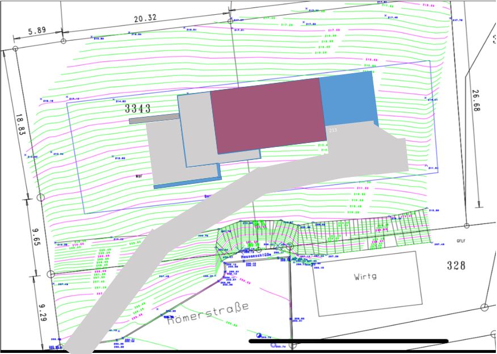Click the Römerstraße street label
497x354 pixels.
click(208, 314)
